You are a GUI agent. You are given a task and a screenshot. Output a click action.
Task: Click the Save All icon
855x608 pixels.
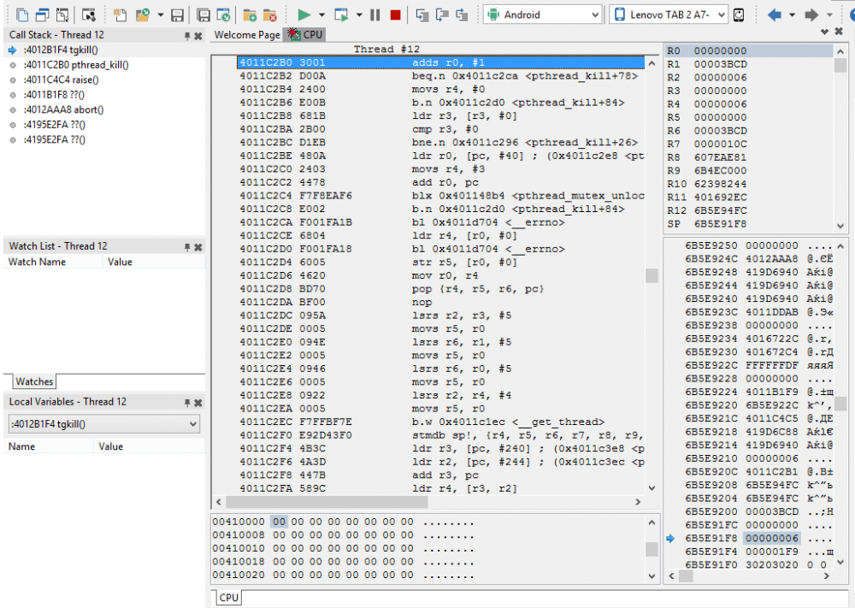coord(203,15)
